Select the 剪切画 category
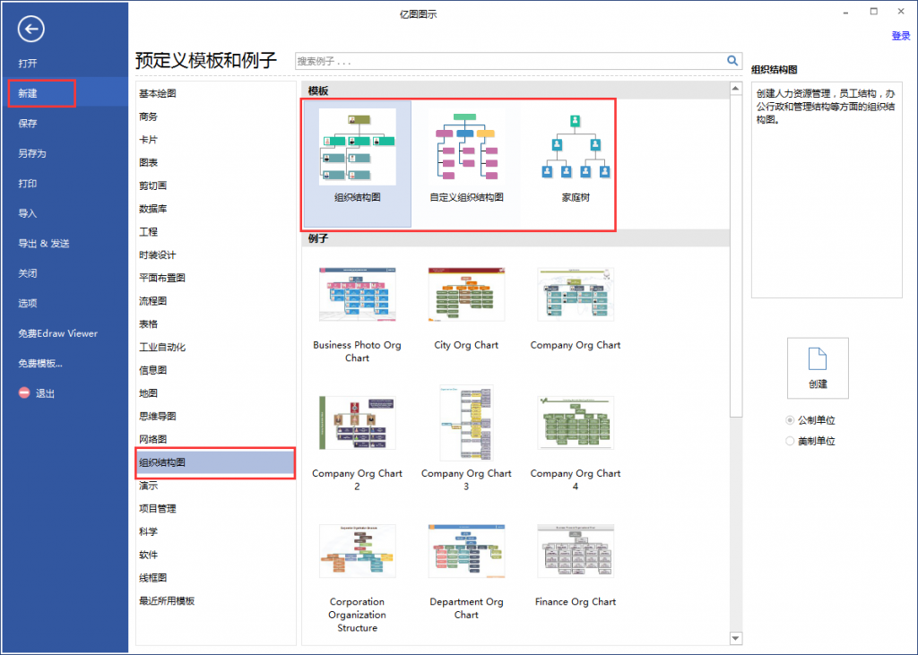Screen dimensions: 918x655 point(152,185)
